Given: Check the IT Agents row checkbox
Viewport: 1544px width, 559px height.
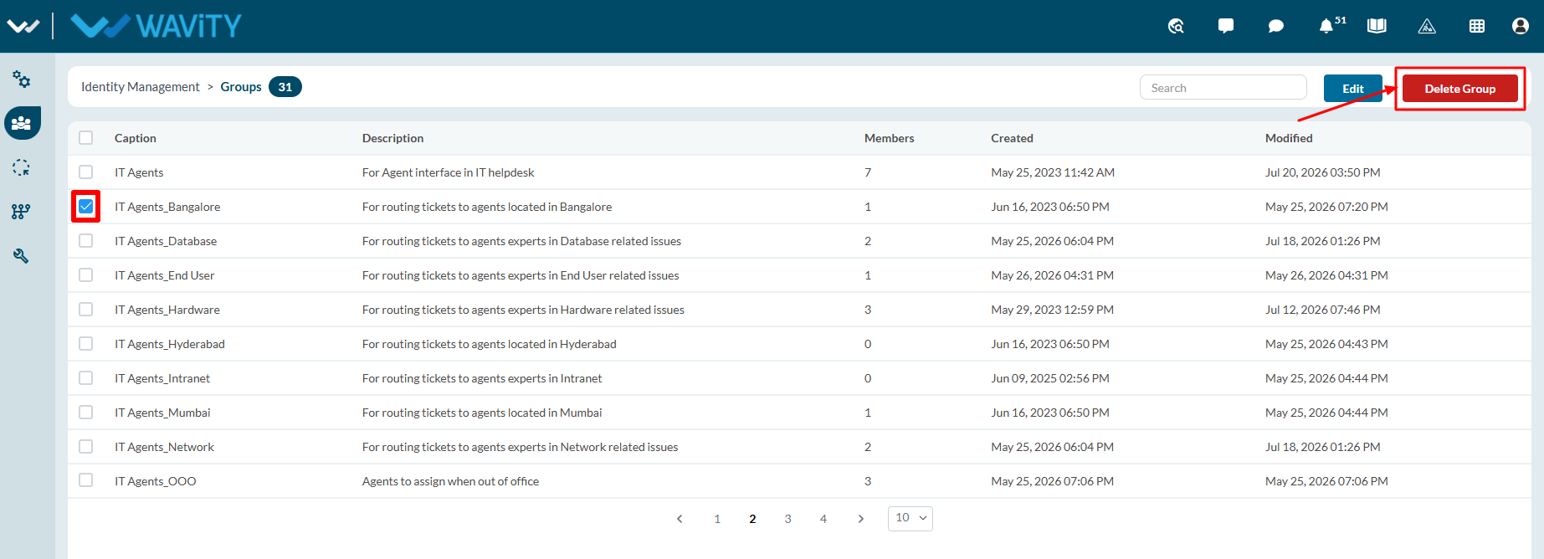Looking at the screenshot, I should click(x=86, y=172).
